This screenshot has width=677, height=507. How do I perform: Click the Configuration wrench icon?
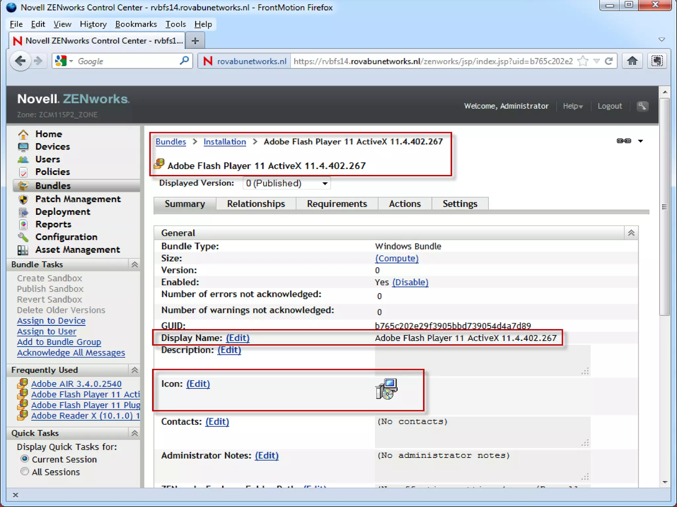pyautogui.click(x=23, y=237)
